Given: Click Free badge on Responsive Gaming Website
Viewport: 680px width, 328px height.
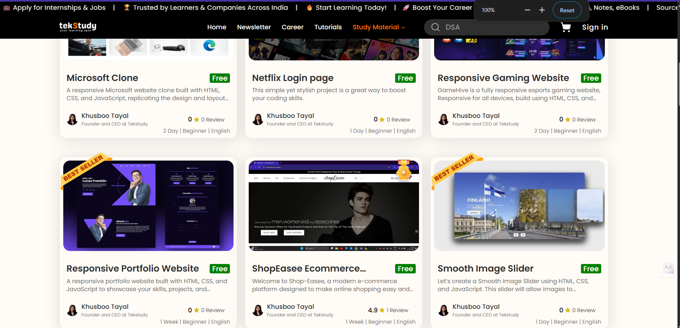Looking at the screenshot, I should [x=591, y=78].
